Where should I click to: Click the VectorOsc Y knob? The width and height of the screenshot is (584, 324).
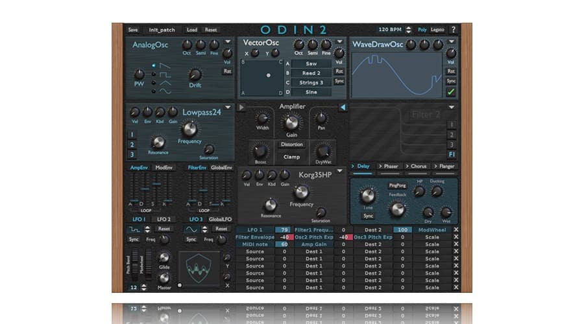tap(275, 53)
